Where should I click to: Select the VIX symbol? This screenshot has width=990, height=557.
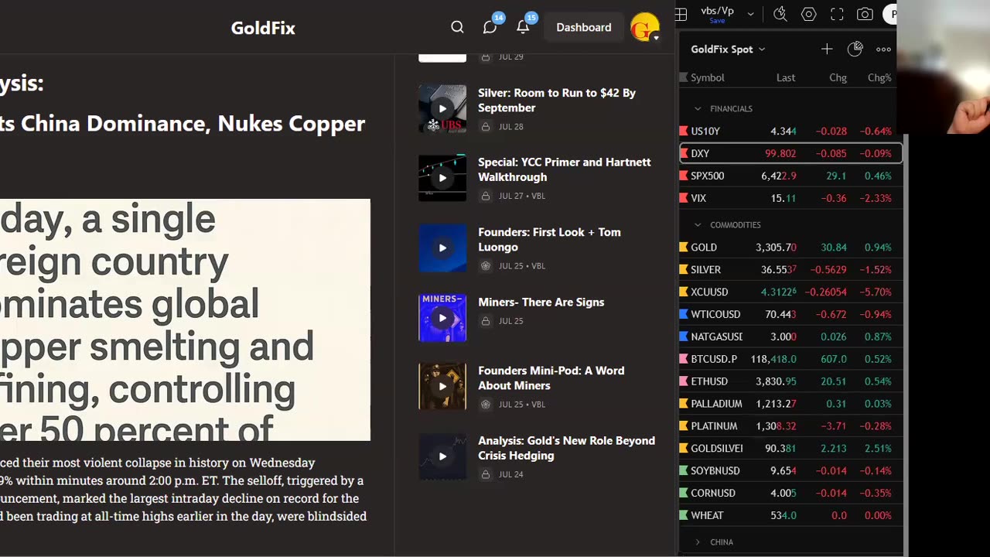tap(698, 198)
